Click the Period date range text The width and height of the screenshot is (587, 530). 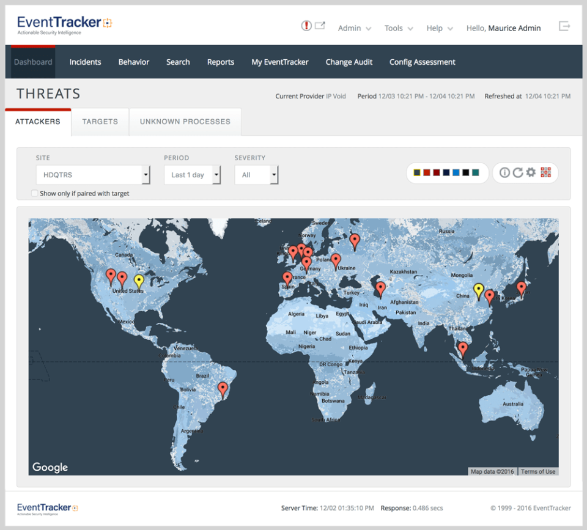point(426,96)
